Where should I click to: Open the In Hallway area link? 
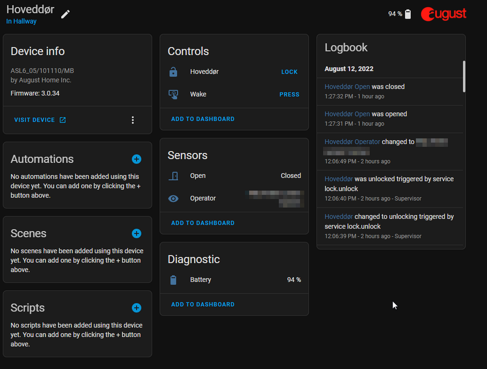[21, 21]
